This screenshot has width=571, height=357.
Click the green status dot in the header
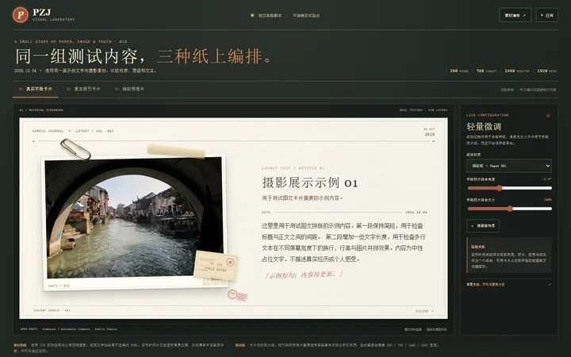[x=252, y=15]
